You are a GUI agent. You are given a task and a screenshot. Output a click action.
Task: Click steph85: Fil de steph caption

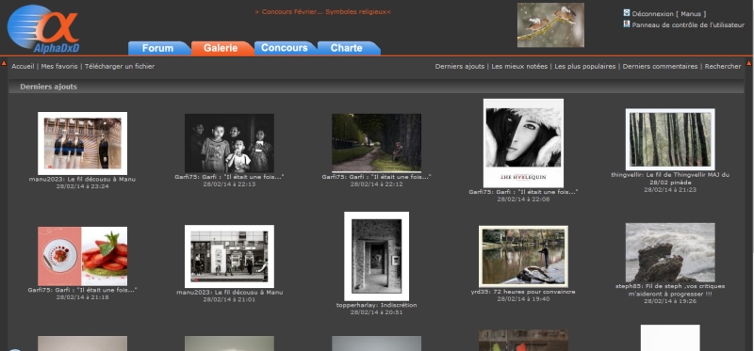670,290
